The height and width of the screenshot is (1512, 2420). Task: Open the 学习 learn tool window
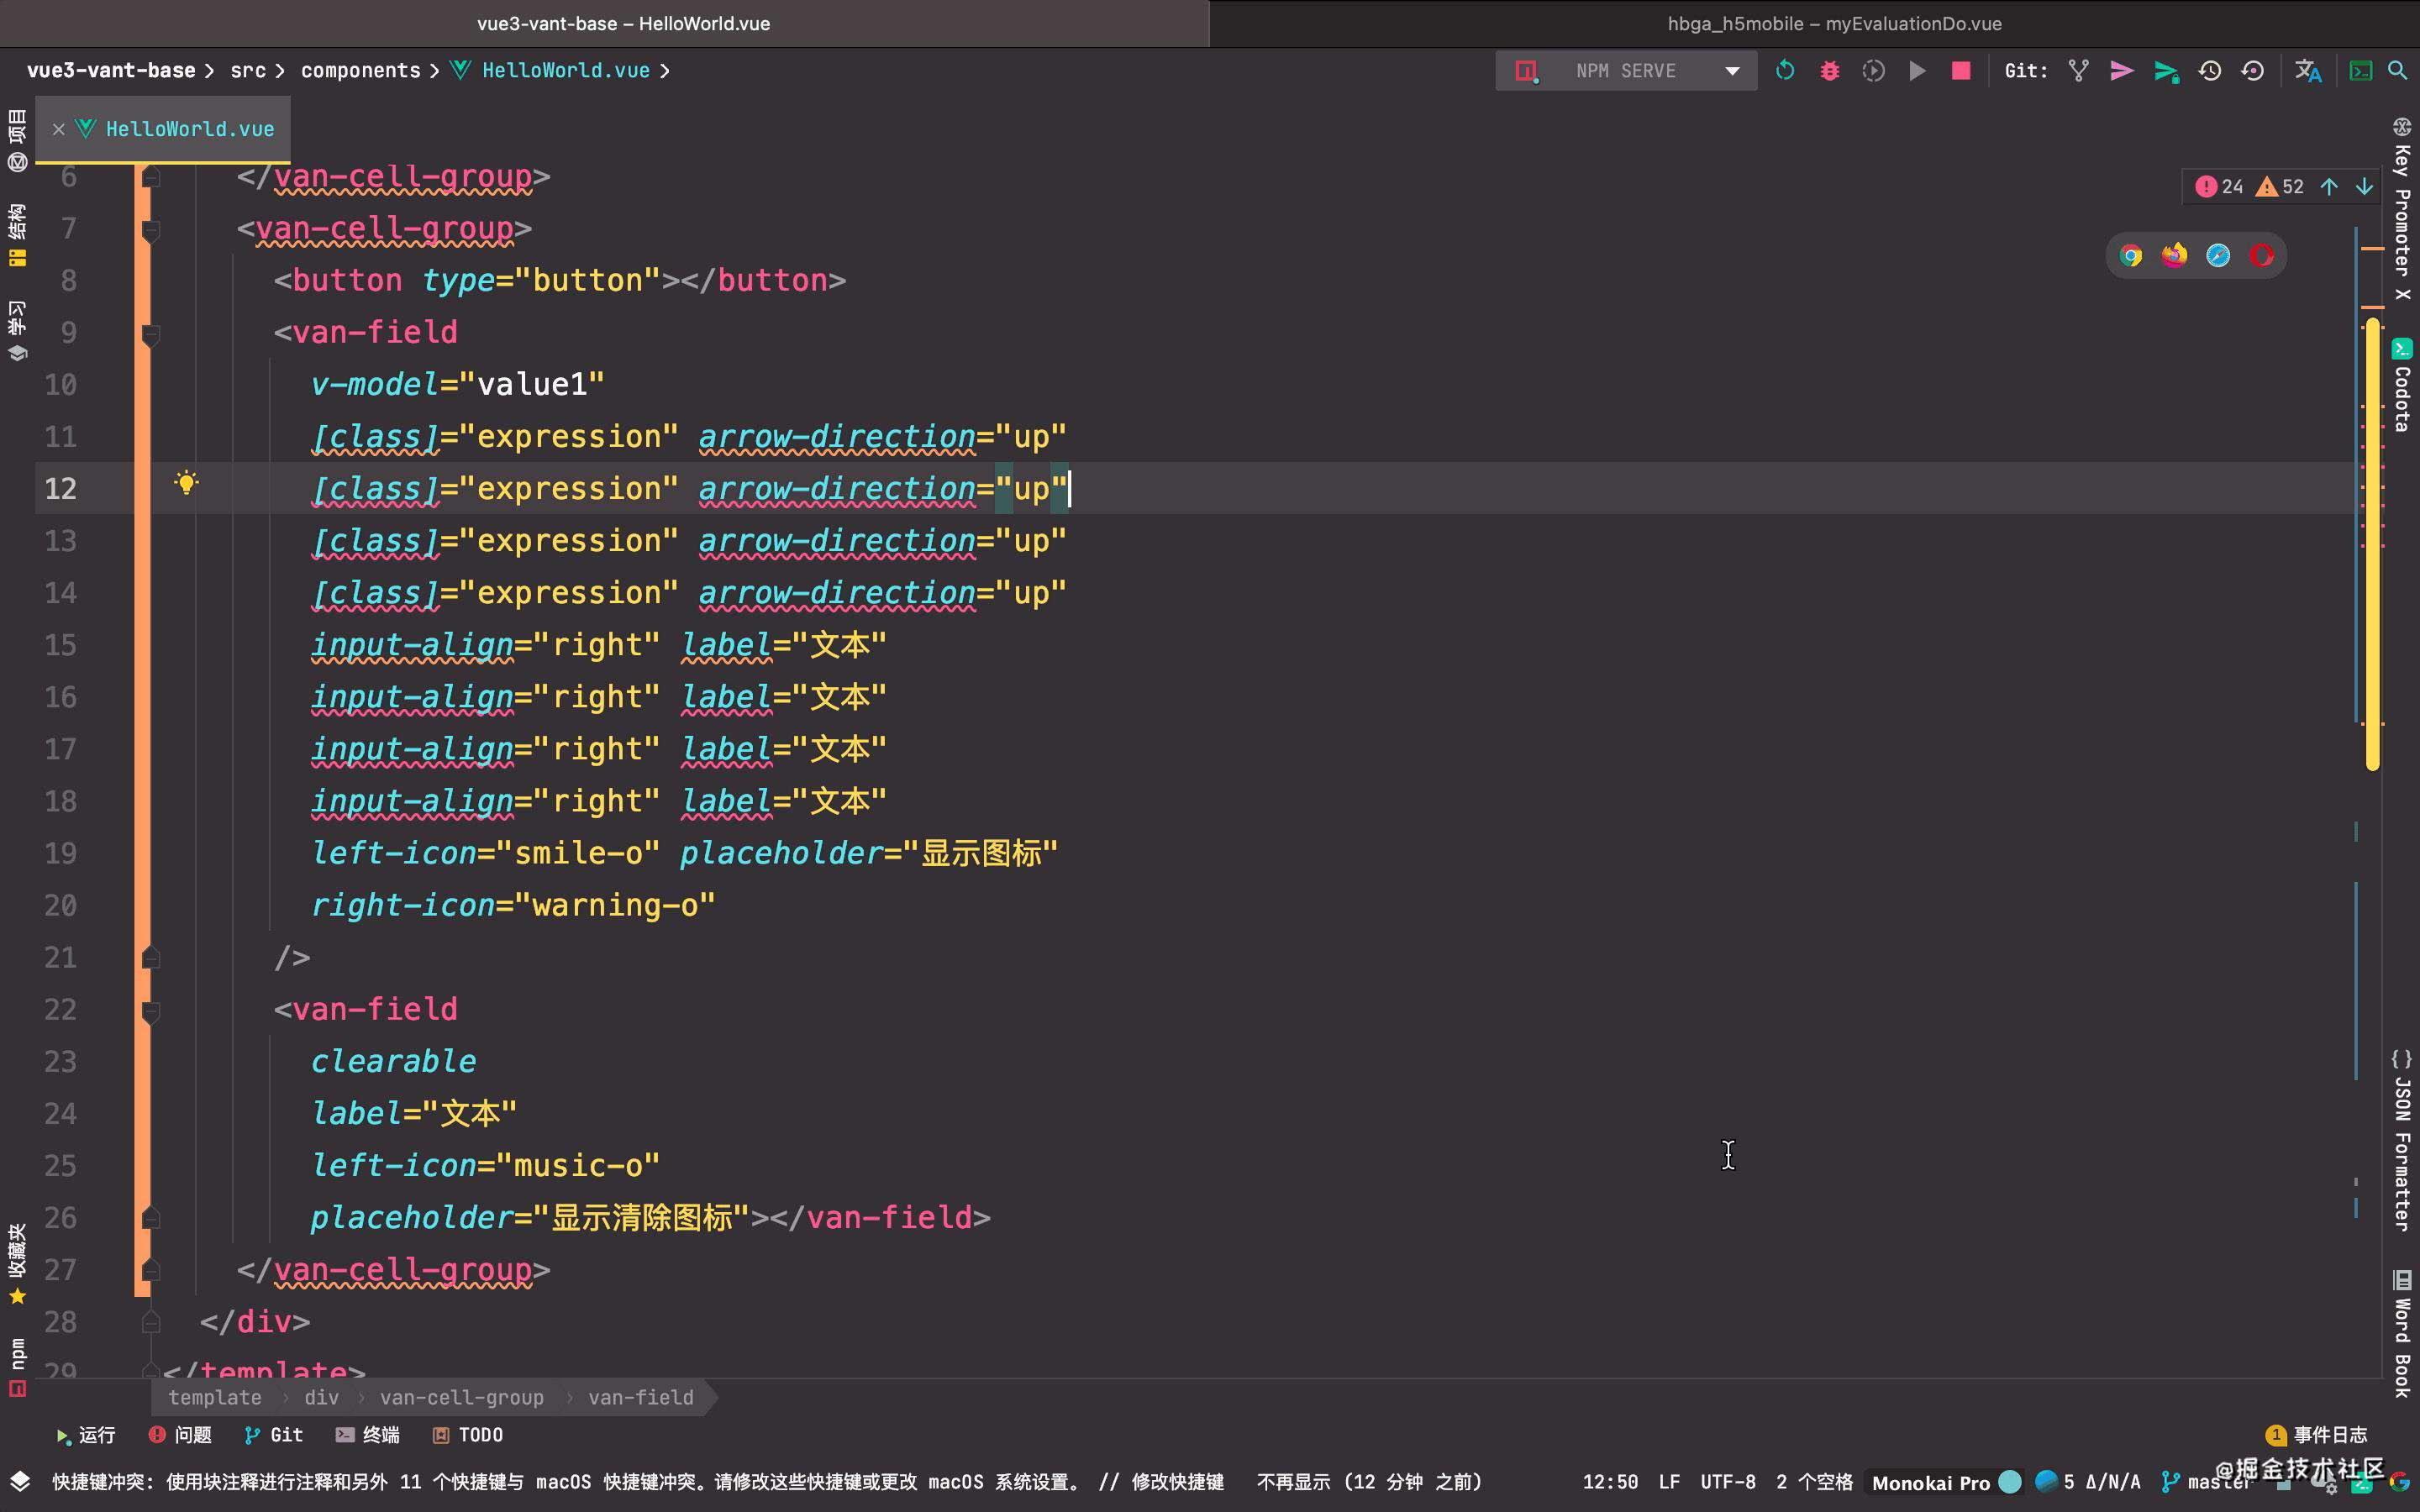[17, 331]
